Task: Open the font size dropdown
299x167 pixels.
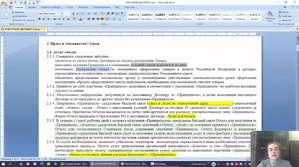Action: click(69, 13)
